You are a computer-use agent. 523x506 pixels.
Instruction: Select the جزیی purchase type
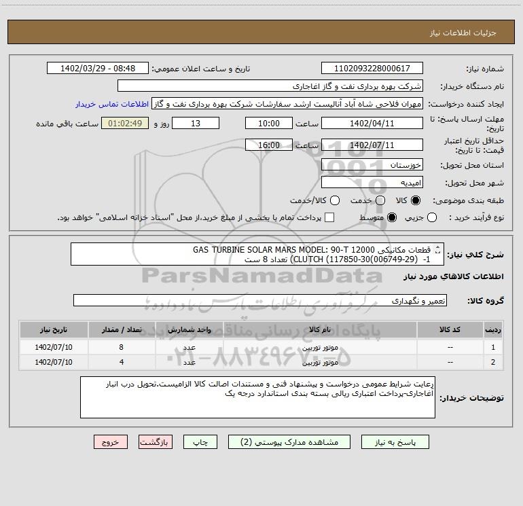(431, 217)
